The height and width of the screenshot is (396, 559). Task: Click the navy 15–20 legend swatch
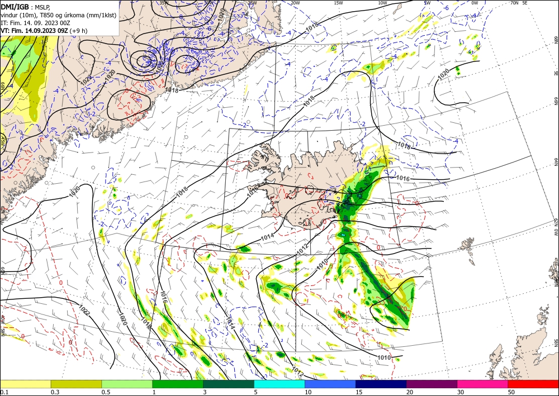coord(381,384)
